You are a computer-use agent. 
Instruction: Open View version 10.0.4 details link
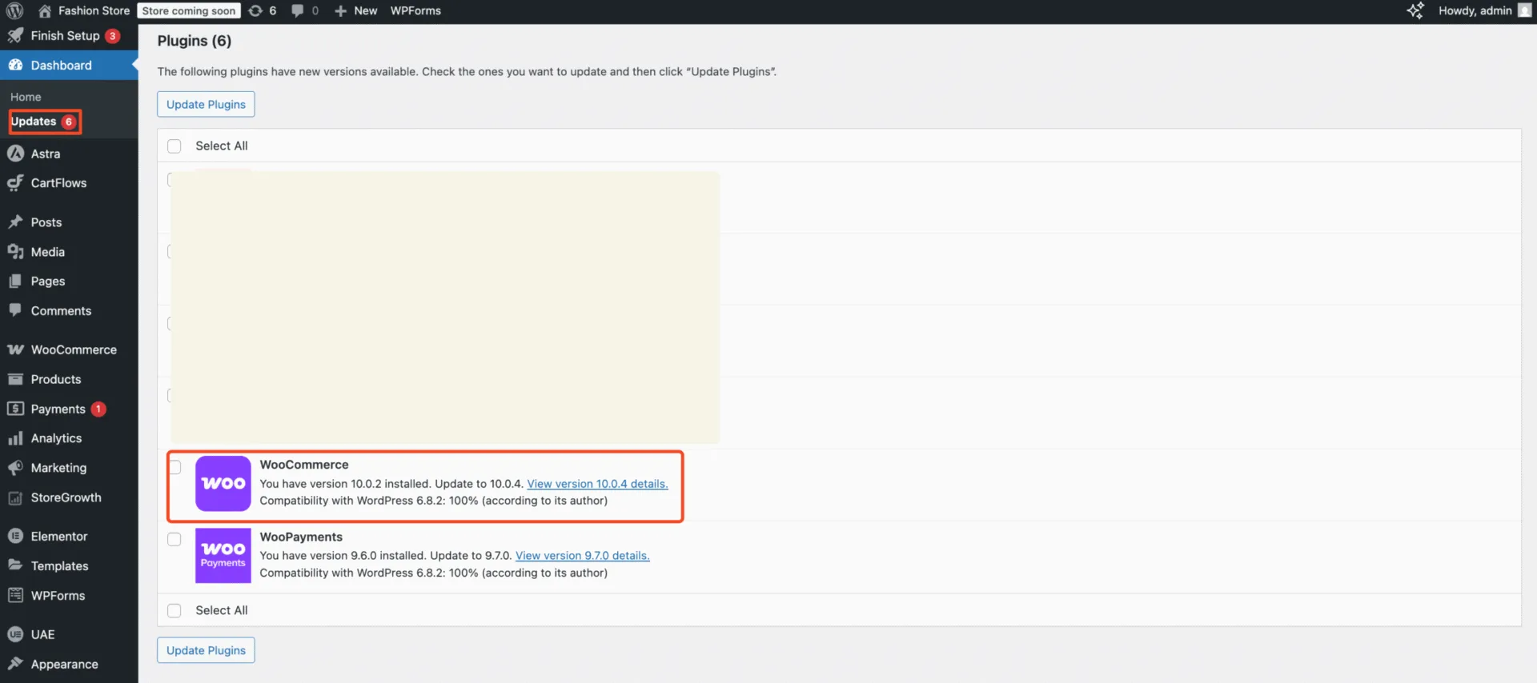pos(597,484)
